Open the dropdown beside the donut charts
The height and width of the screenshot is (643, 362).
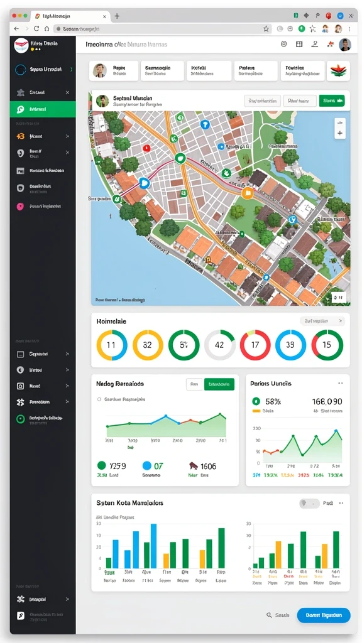(322, 321)
